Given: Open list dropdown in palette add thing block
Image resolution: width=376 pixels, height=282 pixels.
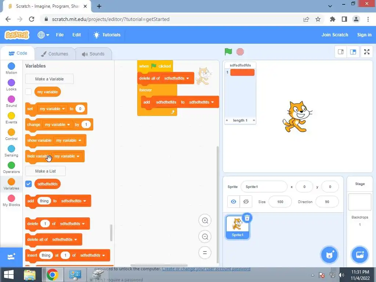Looking at the screenshot, I should pyautogui.click(x=73, y=201).
